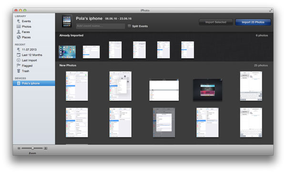This screenshot has height=173, width=286.
Task: Select the bottom-row new photo showing a keyboard
Action: click(x=251, y=122)
